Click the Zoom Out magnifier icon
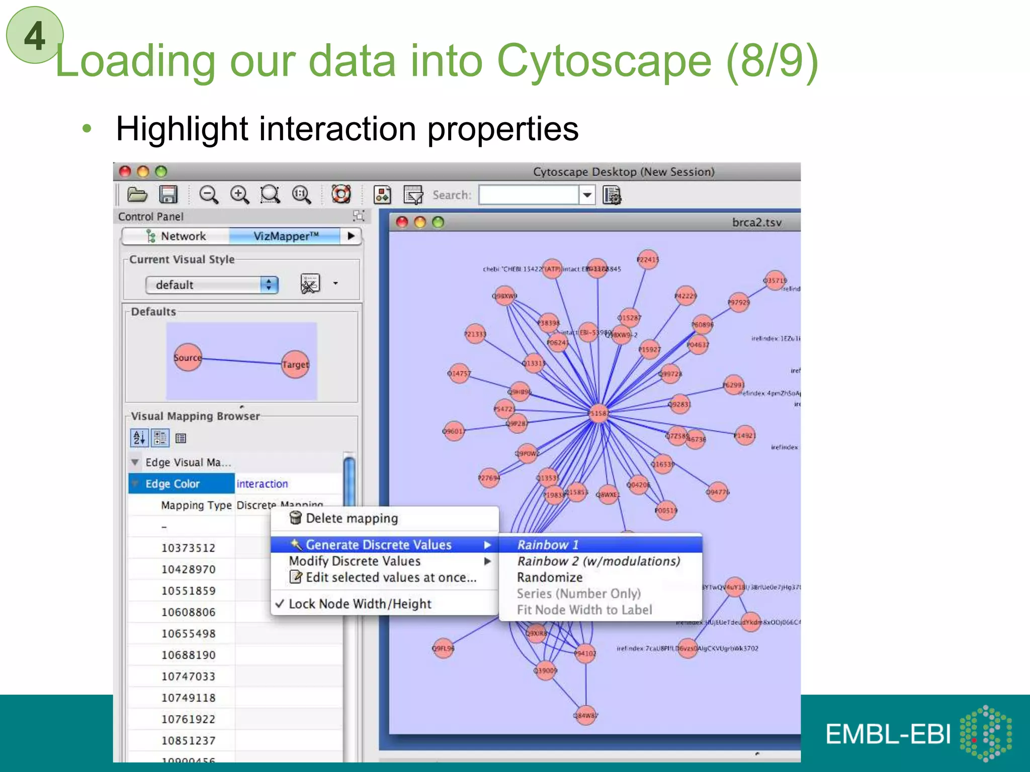 pos(208,195)
